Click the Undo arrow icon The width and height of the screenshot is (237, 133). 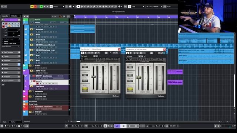tap(2, 7)
